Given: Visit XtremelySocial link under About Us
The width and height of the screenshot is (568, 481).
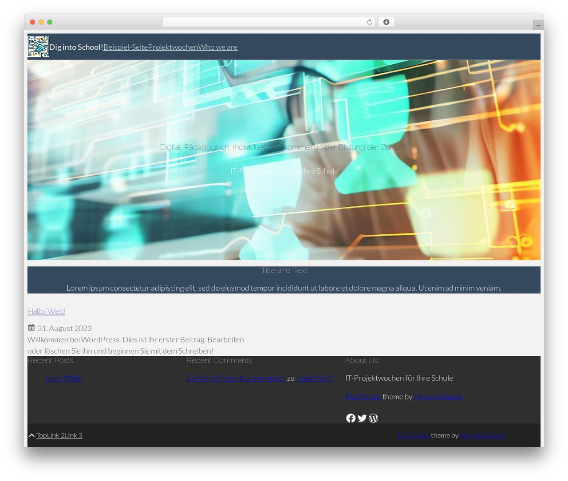Looking at the screenshot, I should tap(438, 397).
